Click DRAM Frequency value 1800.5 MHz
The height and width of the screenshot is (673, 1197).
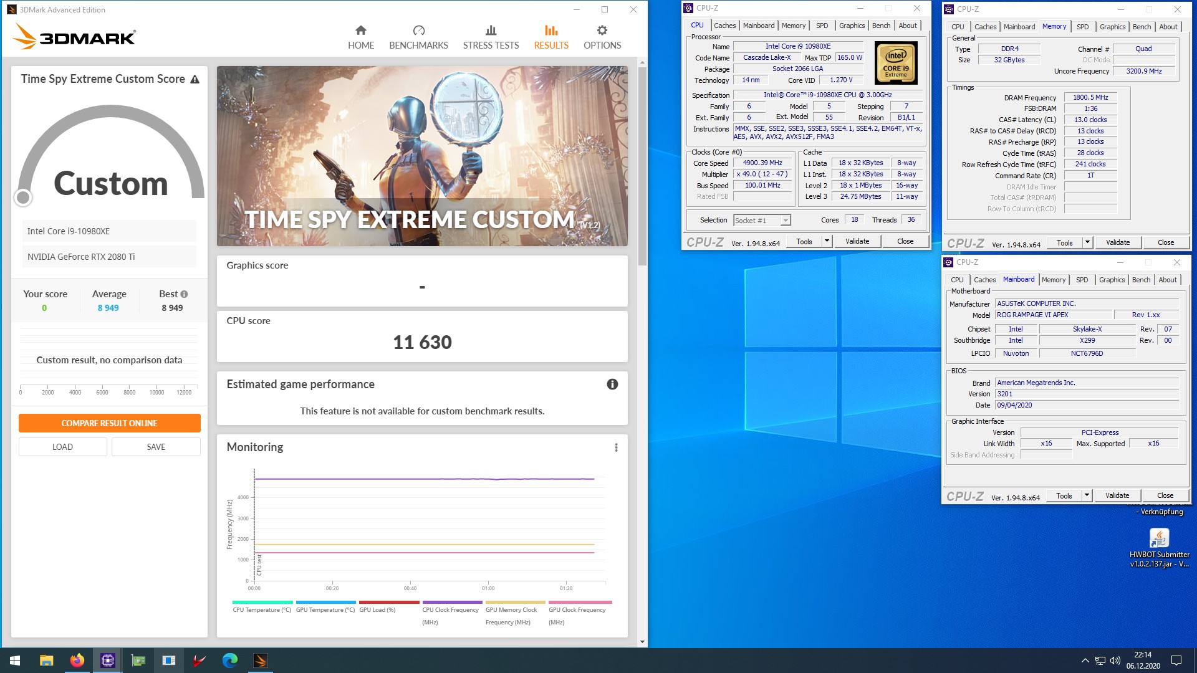point(1090,97)
